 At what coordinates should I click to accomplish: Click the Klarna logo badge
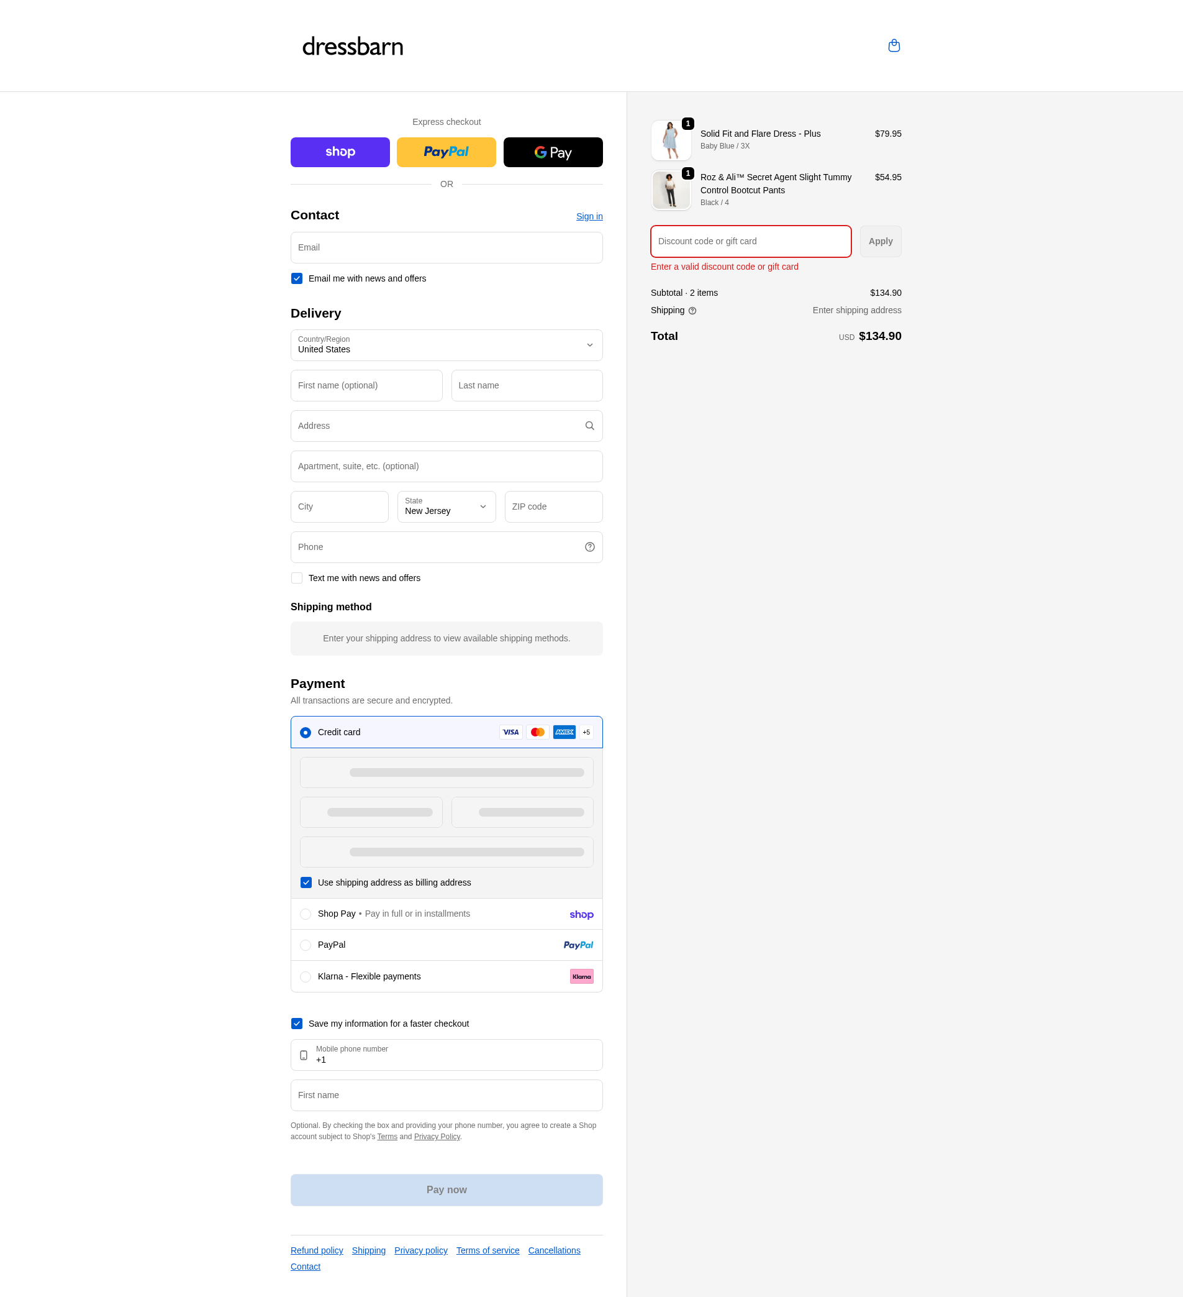coord(581,976)
